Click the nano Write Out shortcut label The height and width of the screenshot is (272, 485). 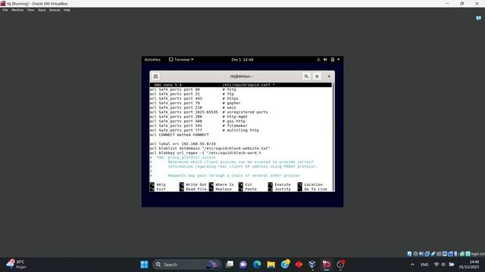coord(196,184)
